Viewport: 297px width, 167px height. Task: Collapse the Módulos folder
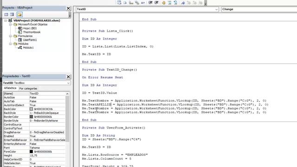pyautogui.click(x=10, y=44)
